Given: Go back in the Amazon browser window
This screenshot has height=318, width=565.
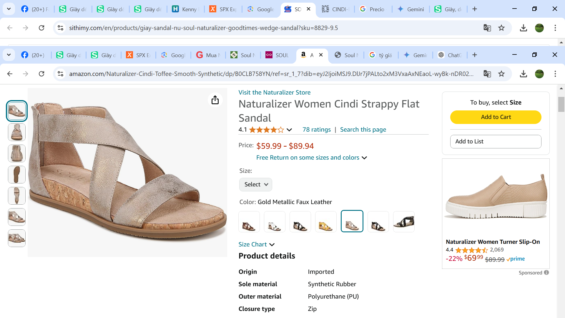Looking at the screenshot, I should click(10, 74).
